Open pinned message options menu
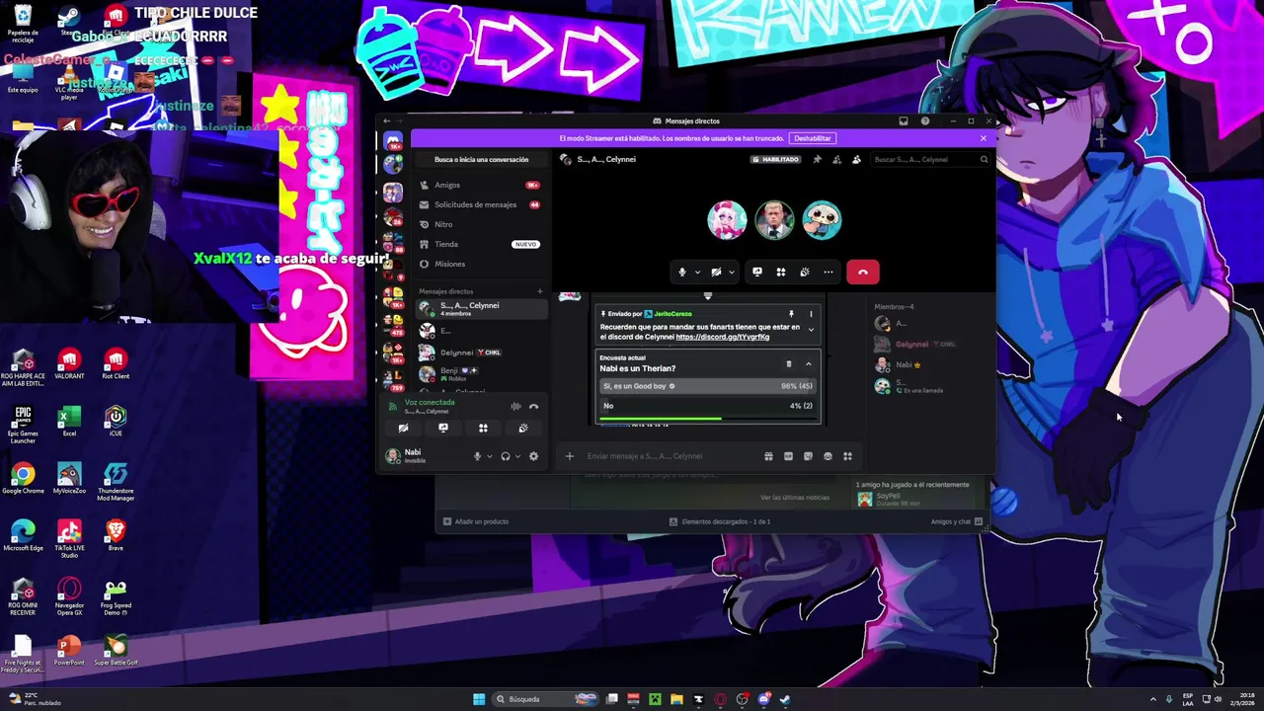Screen dimensions: 1264x711 [811, 314]
